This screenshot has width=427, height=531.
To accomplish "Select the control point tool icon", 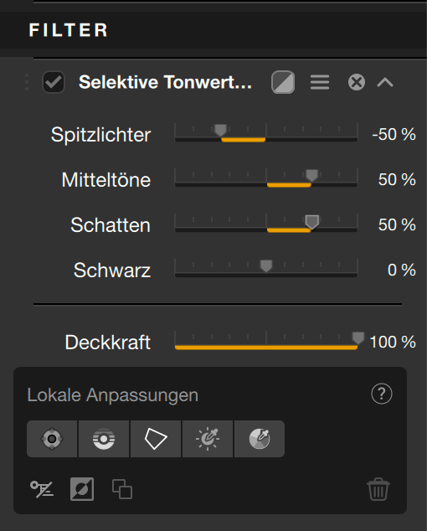I will pyautogui.click(x=52, y=439).
